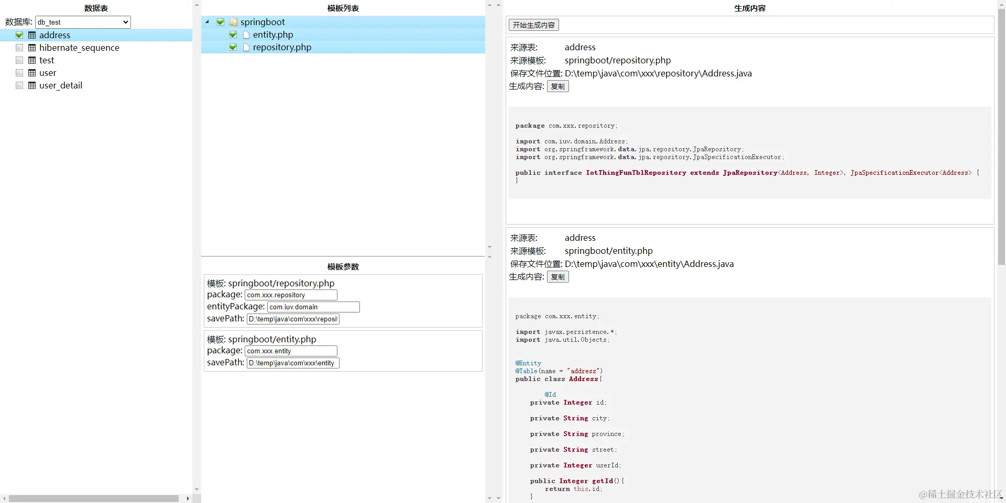
Task: Copy the generated repository code
Action: coord(558,86)
